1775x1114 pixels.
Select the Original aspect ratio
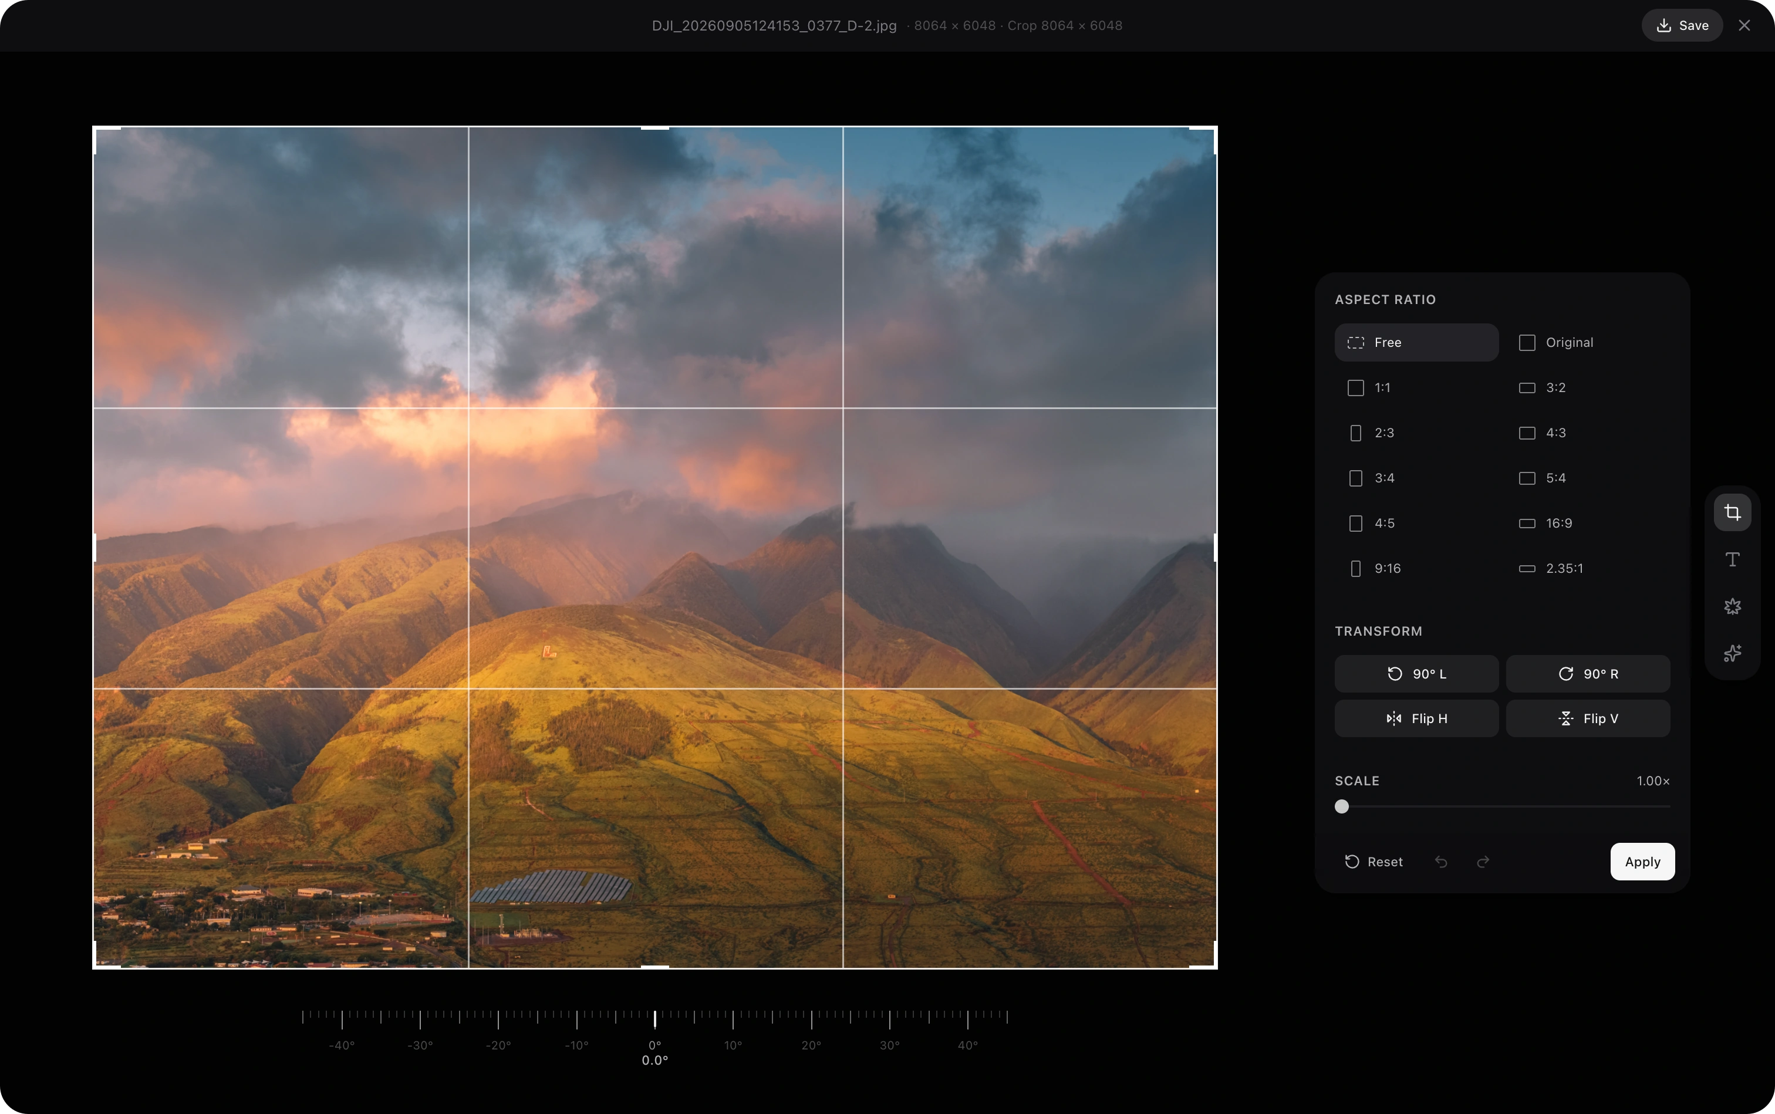click(1588, 343)
